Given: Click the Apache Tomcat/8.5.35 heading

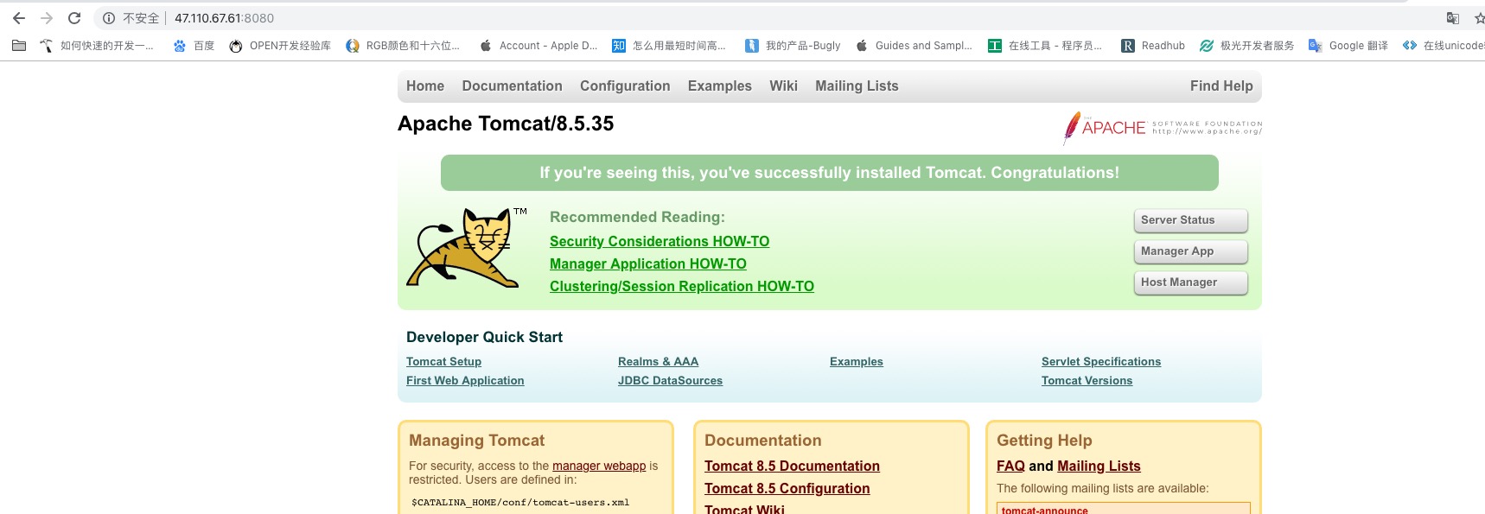Looking at the screenshot, I should pyautogui.click(x=506, y=124).
